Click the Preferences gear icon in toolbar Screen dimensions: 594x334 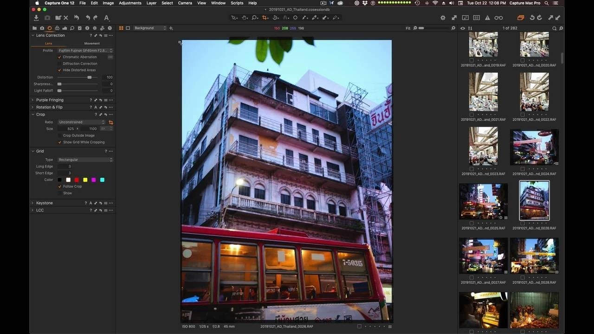tap(443, 18)
